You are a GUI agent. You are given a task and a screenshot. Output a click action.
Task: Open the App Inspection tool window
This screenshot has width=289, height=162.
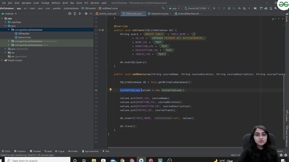coord(90,151)
